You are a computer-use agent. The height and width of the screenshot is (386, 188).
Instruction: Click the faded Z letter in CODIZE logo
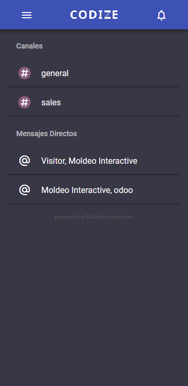coord(107,15)
